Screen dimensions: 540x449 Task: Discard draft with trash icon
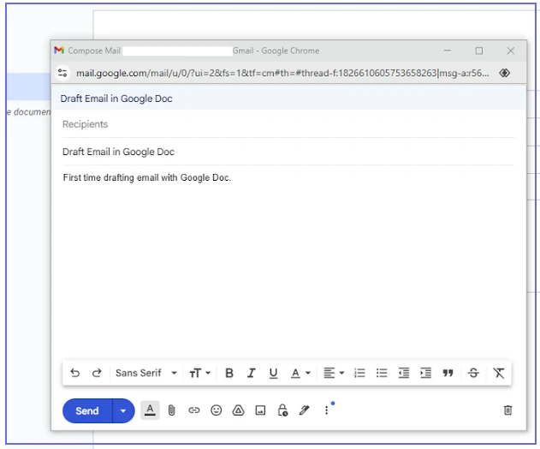508,410
